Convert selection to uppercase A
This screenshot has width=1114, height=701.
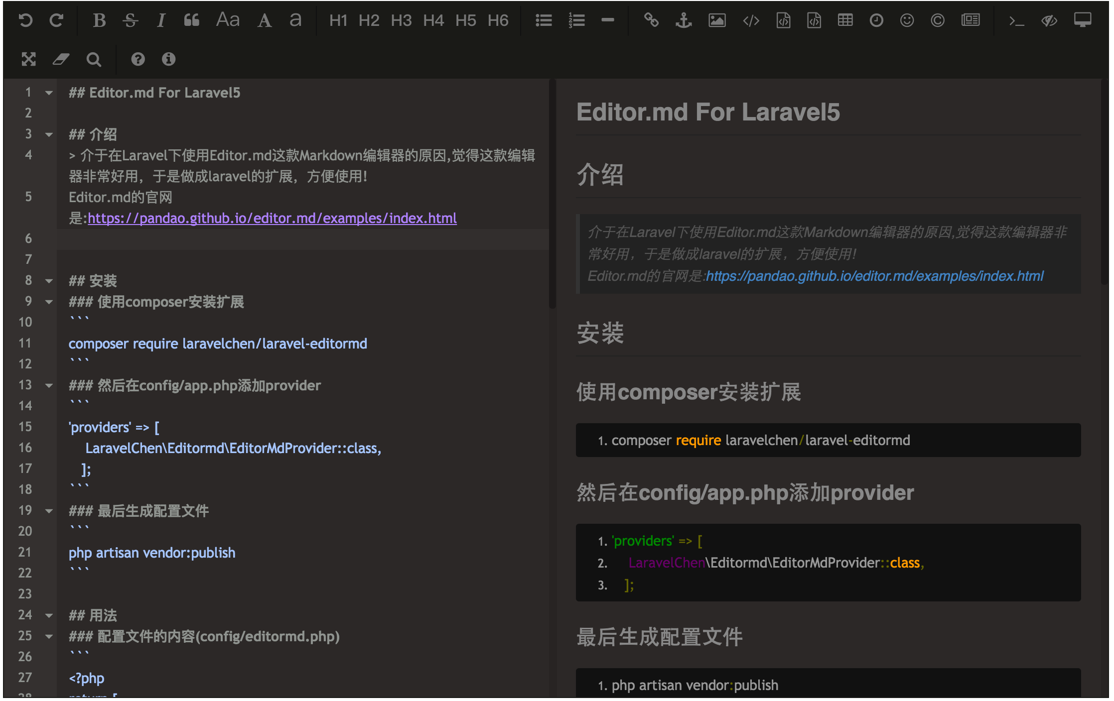pos(265,20)
